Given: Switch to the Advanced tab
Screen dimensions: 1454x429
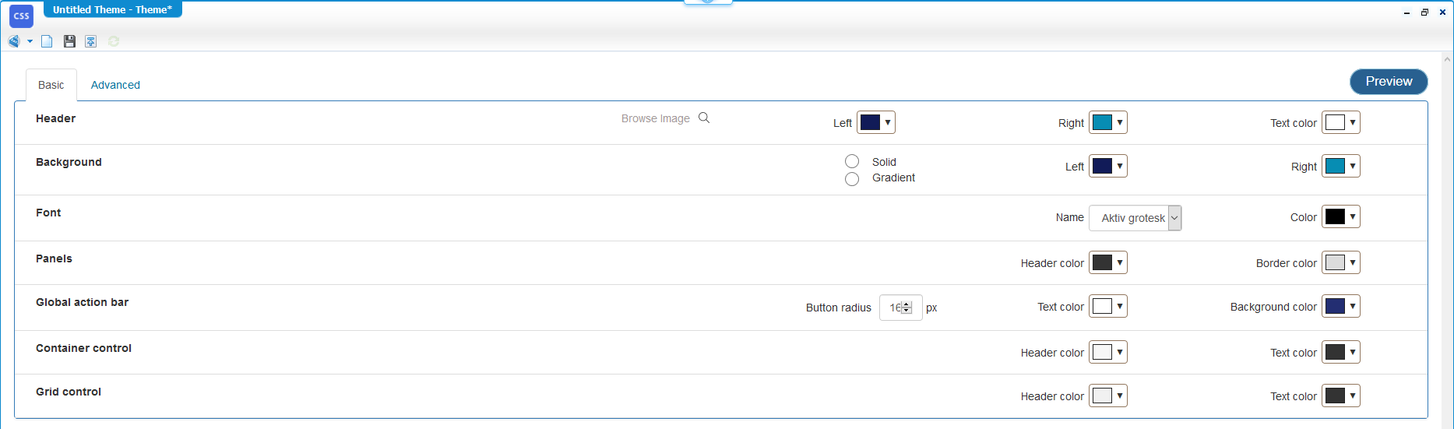Looking at the screenshot, I should [x=115, y=85].
